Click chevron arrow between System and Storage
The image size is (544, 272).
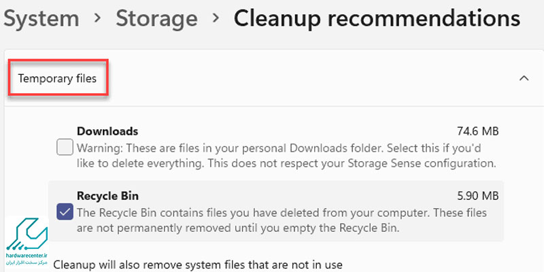98,18
